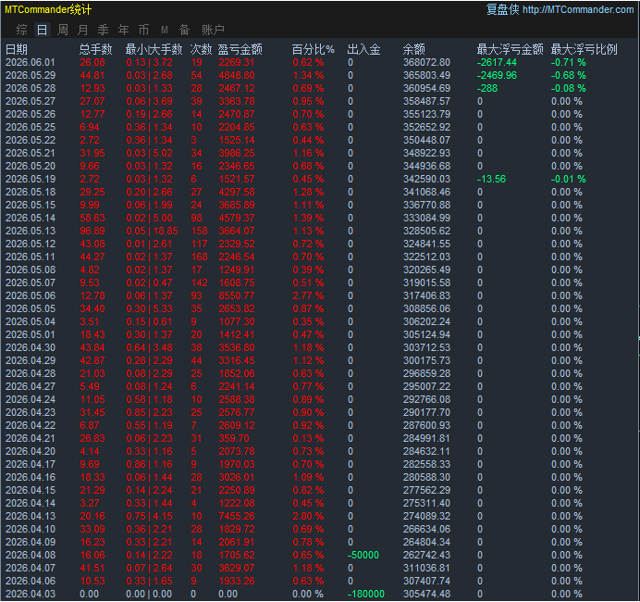Open the http://MTCommander.com link
The image size is (640, 602).
point(578,9)
